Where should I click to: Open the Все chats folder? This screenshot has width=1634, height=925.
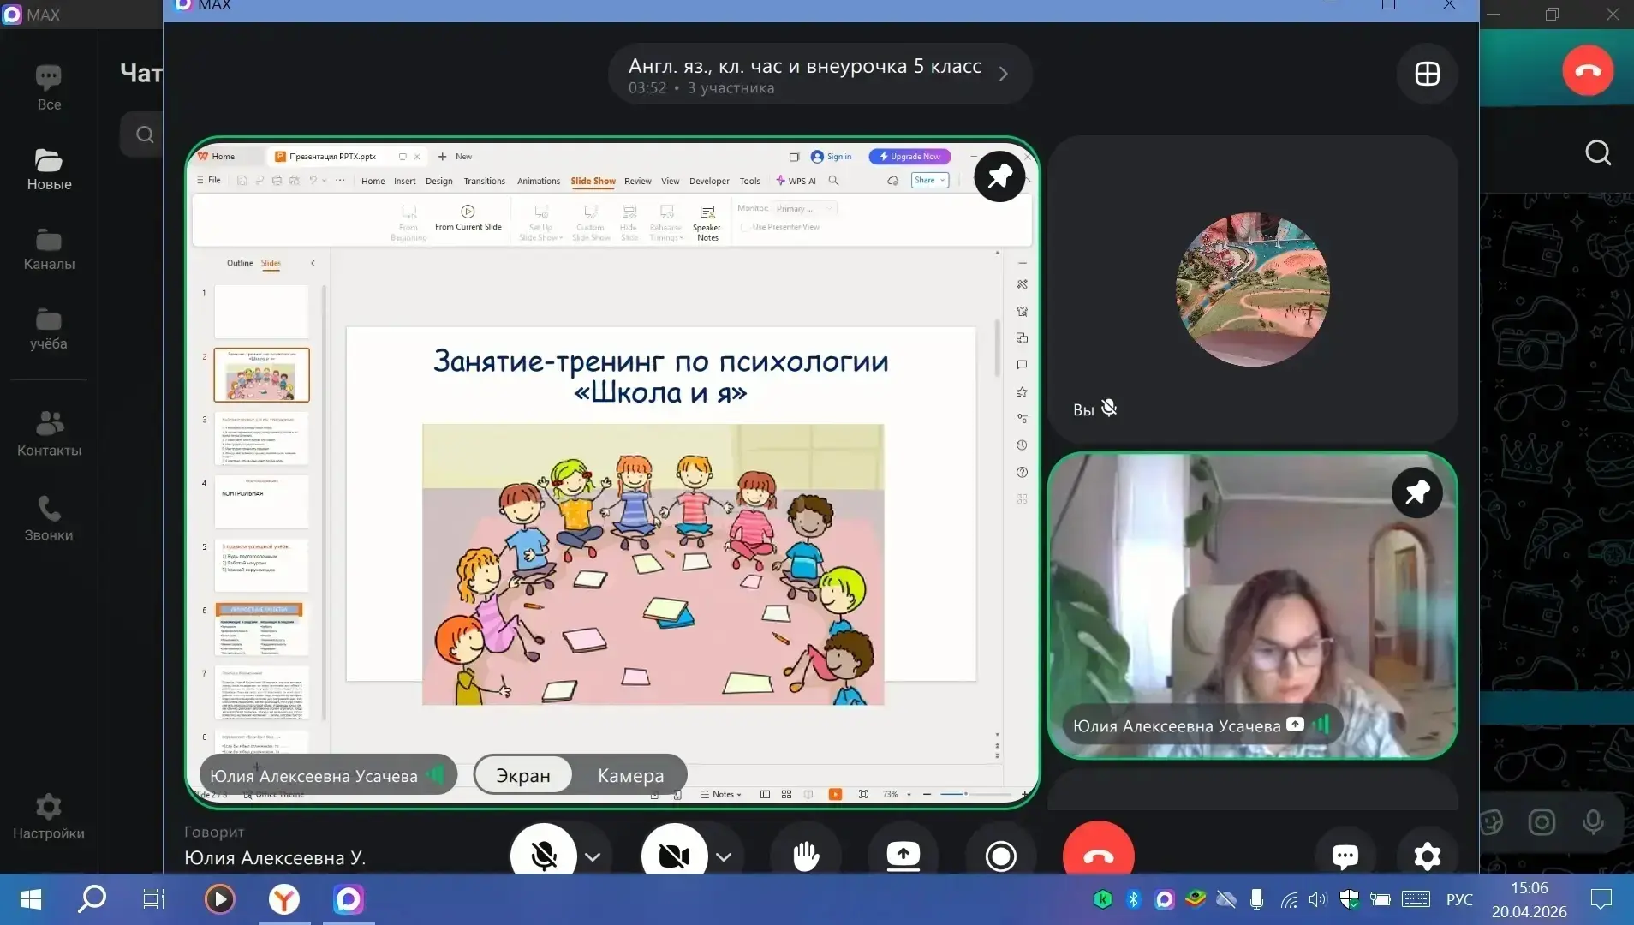(49, 88)
